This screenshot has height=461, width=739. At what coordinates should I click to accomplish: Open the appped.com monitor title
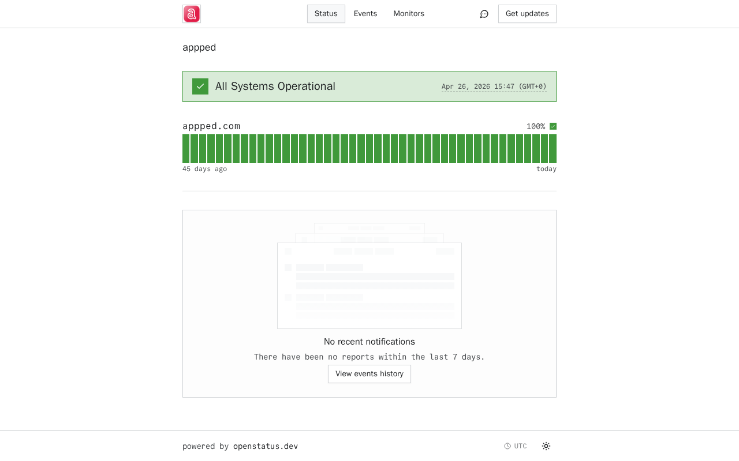(211, 126)
